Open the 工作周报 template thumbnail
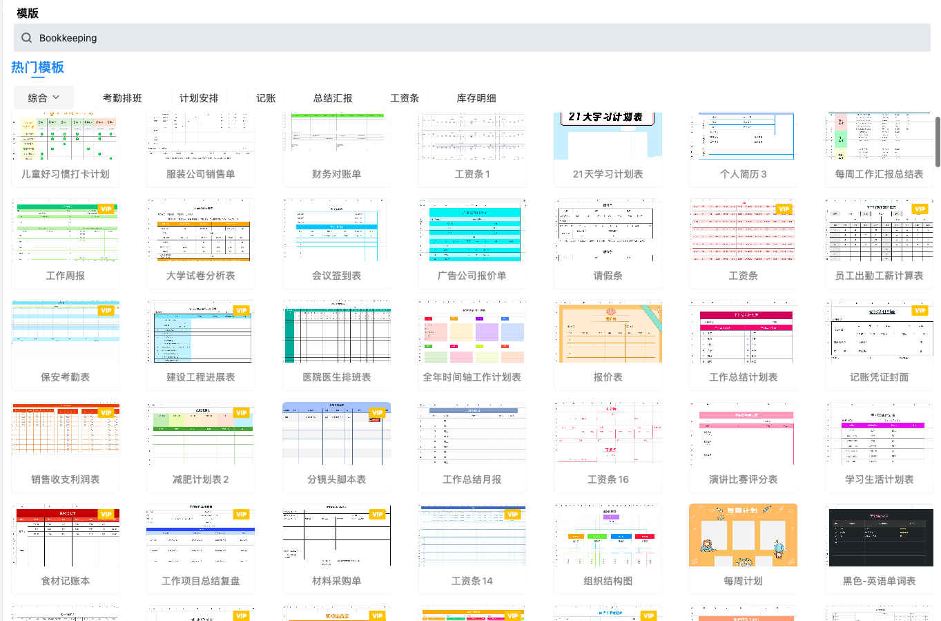The width and height of the screenshot is (941, 621). [x=65, y=231]
